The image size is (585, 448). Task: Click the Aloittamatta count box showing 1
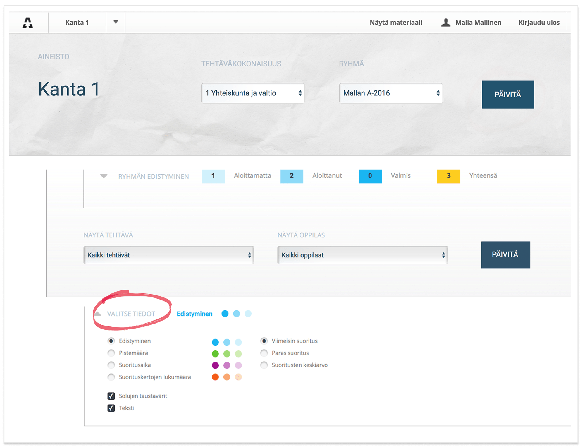click(213, 176)
